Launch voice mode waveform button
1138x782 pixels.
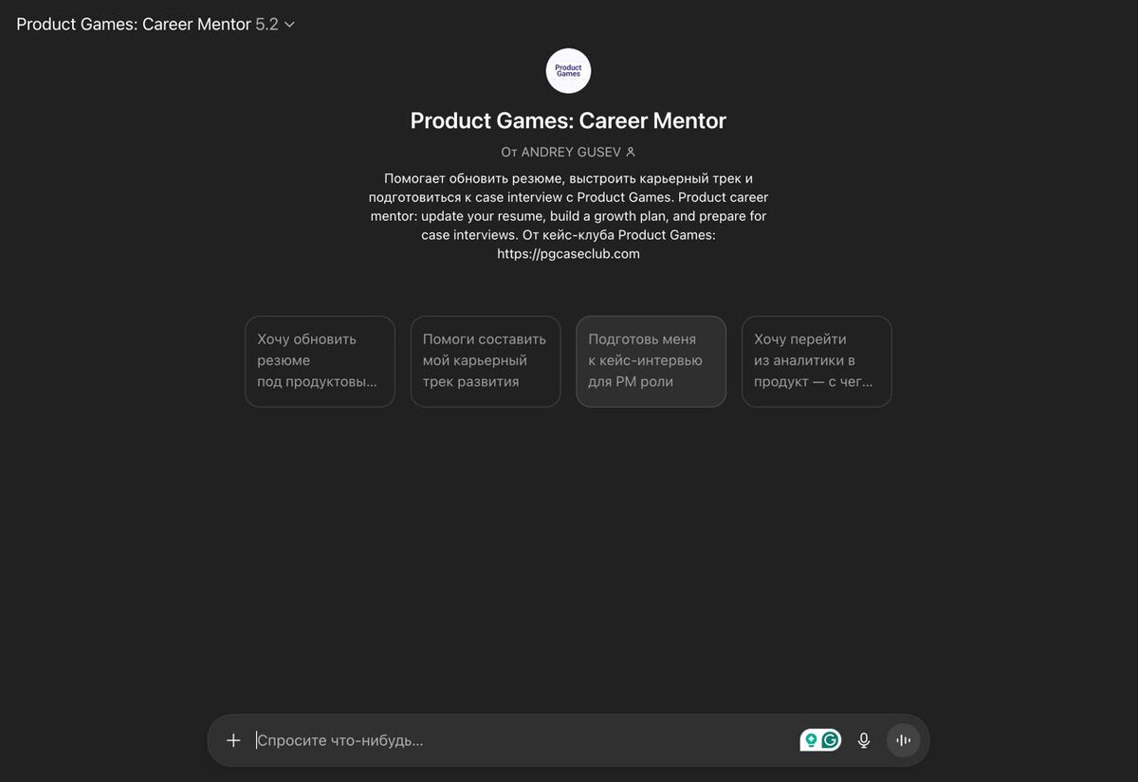click(x=903, y=740)
